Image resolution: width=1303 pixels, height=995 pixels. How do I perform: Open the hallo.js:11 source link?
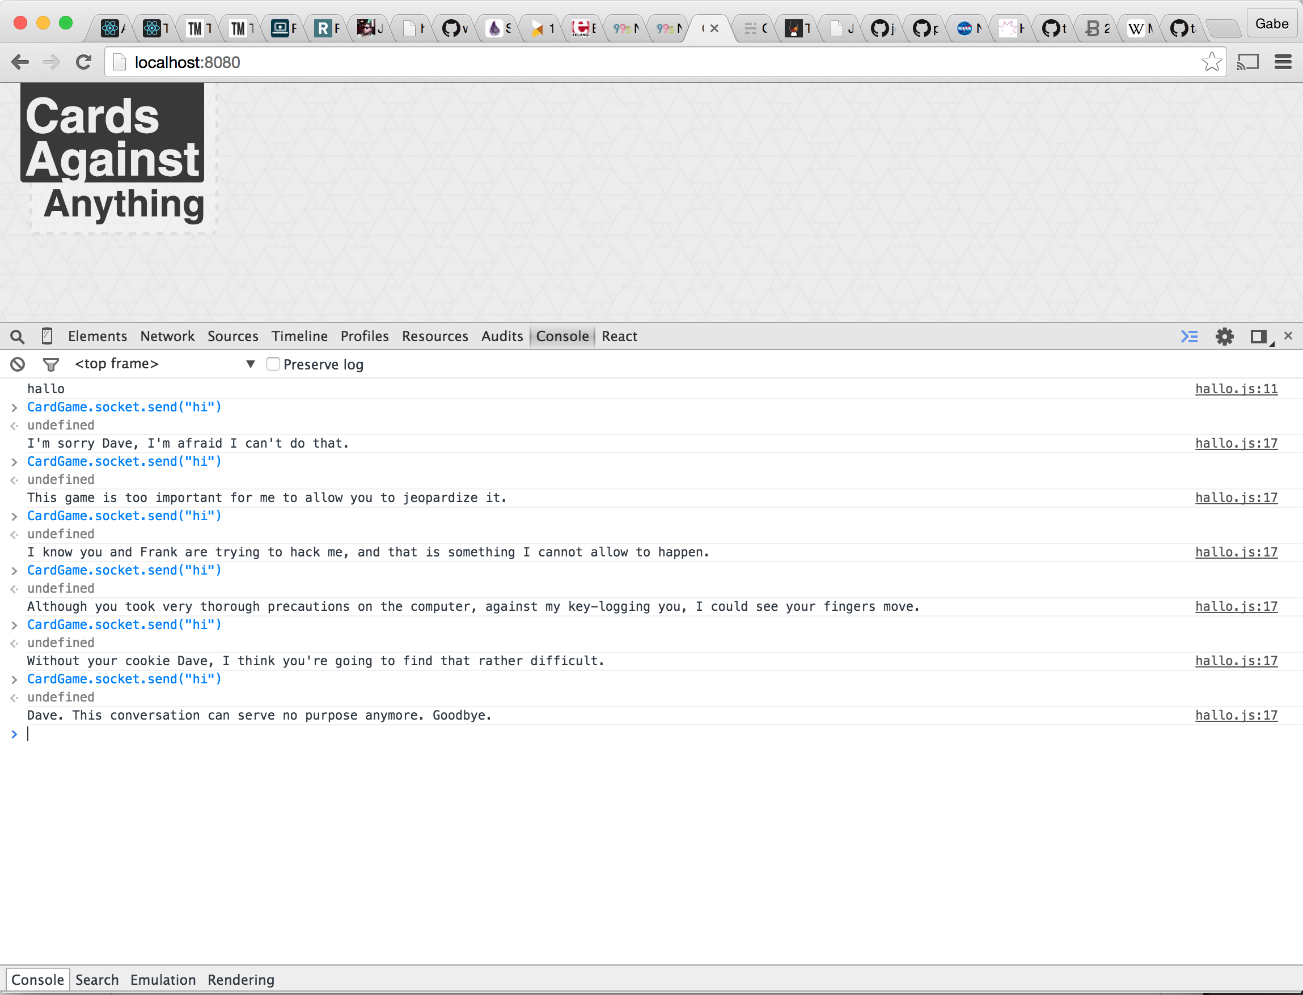coord(1236,389)
